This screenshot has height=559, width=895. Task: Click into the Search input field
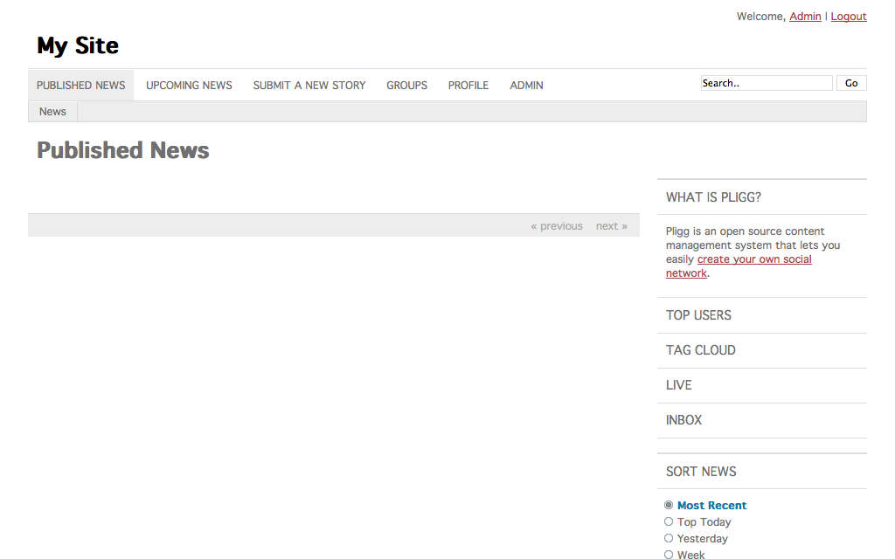[x=766, y=83]
